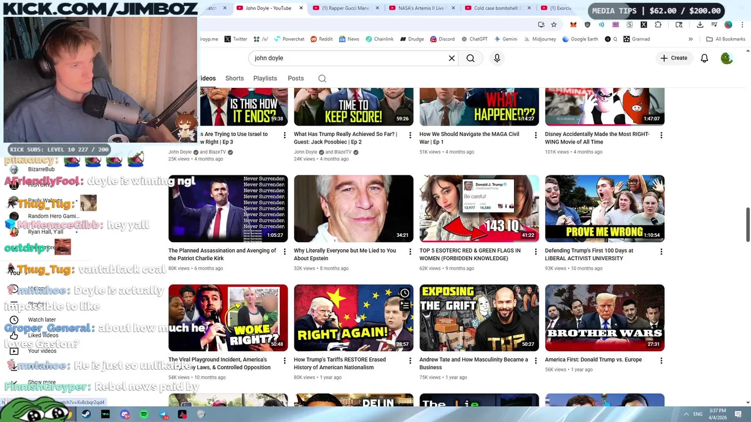Click the john doyle search input field
751x422 pixels.
tap(349, 58)
